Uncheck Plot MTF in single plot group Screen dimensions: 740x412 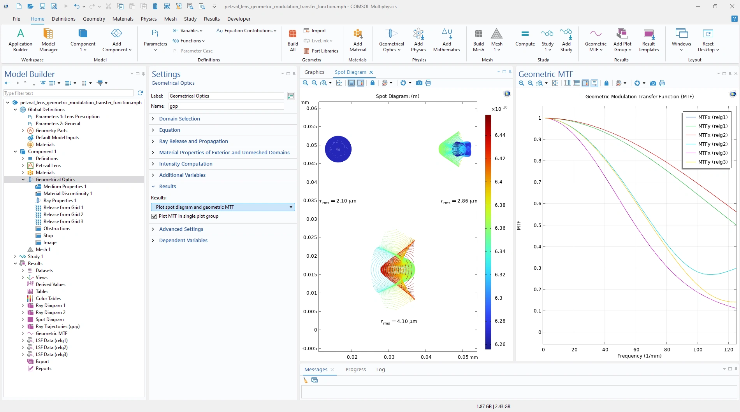point(154,216)
